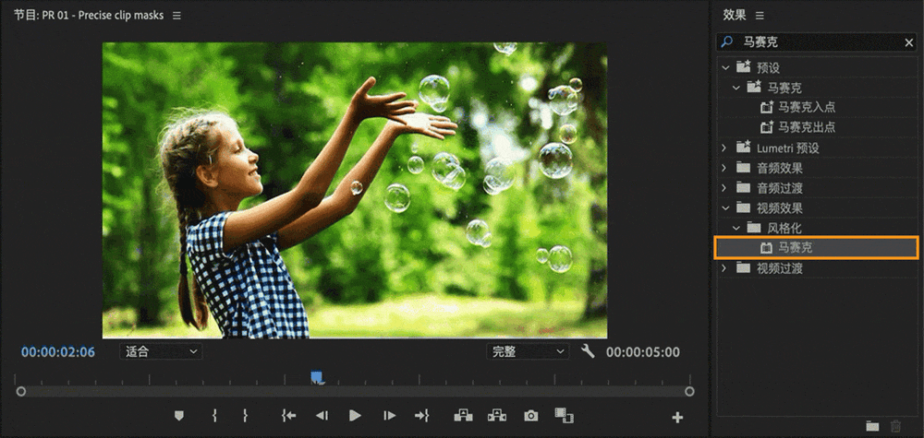Step forward one frame

[390, 416]
